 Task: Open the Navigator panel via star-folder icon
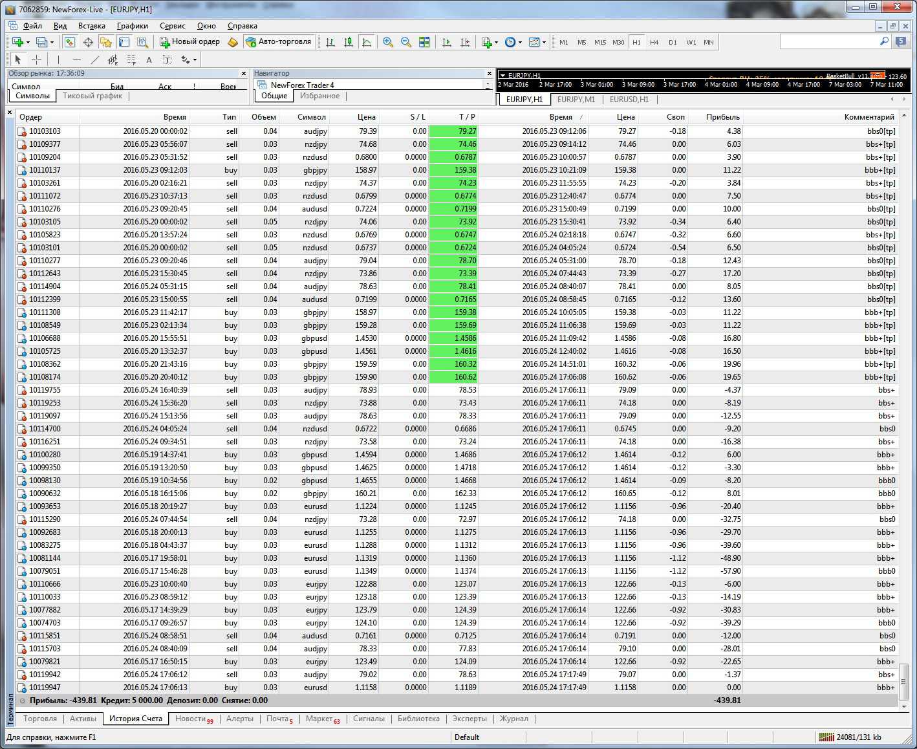[105, 42]
